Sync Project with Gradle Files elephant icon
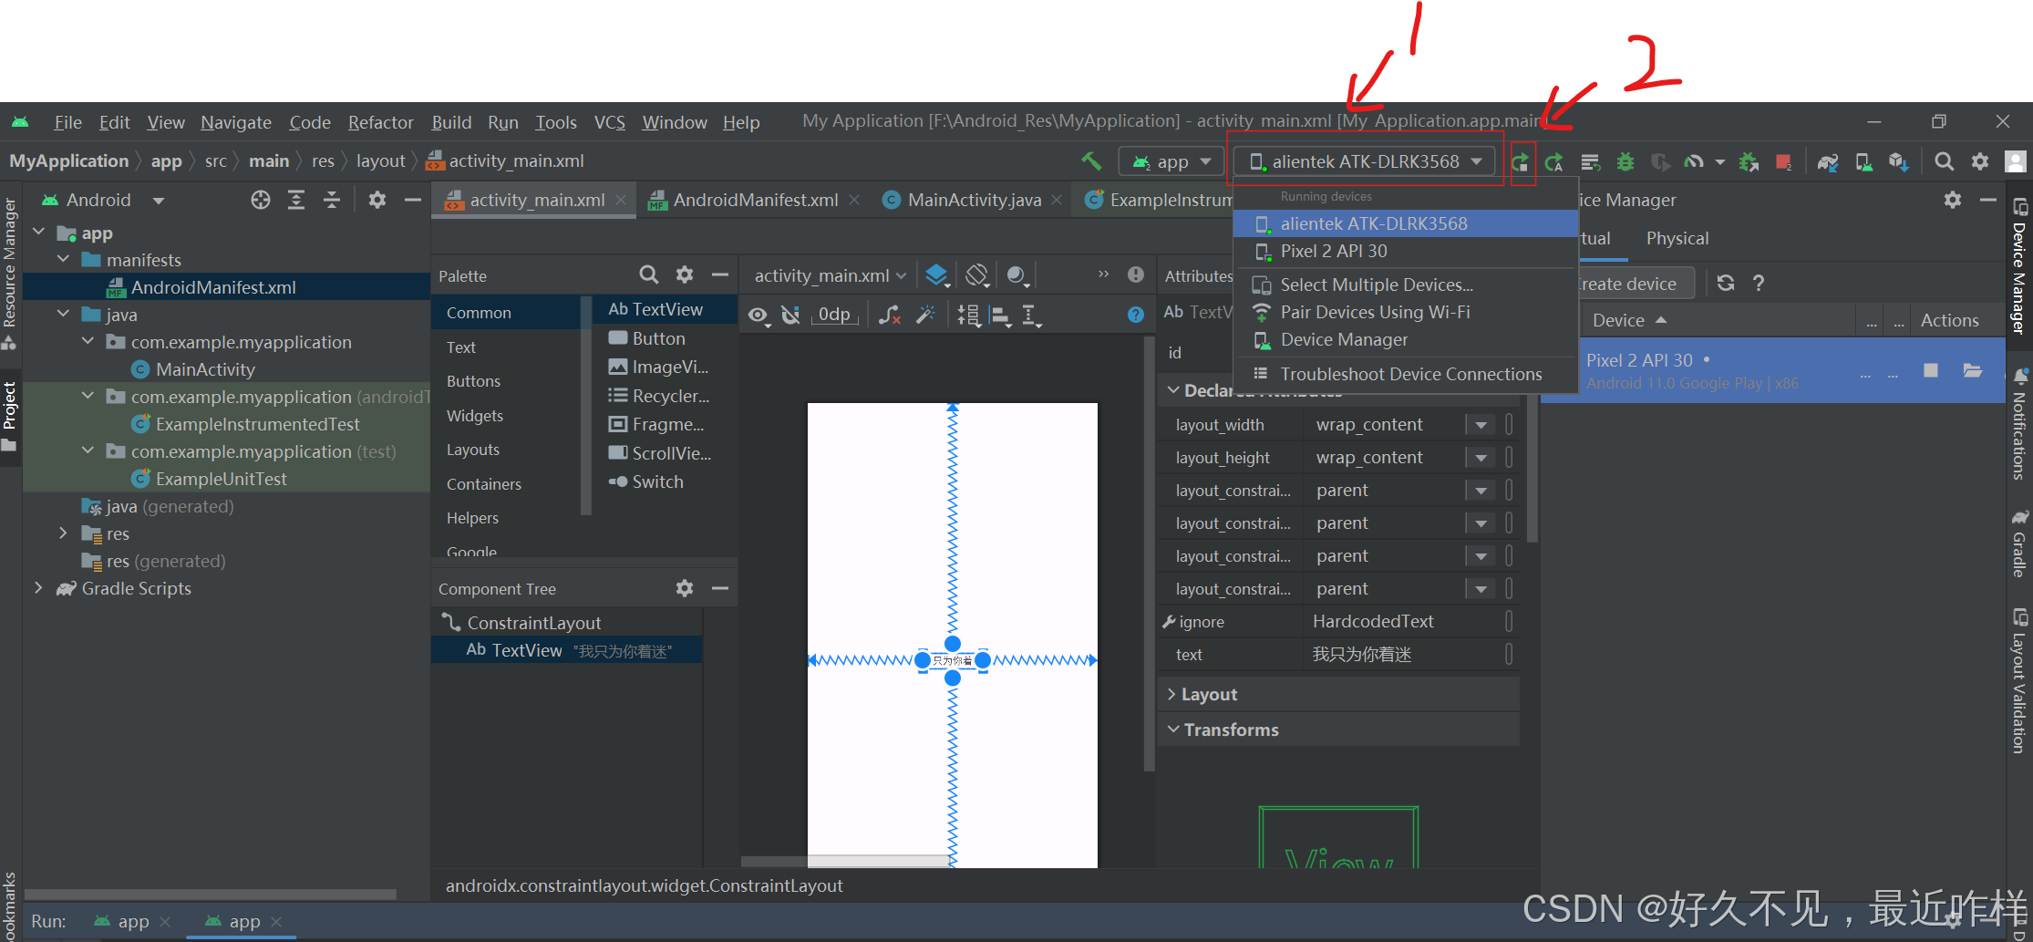The image size is (2033, 942). (1828, 162)
